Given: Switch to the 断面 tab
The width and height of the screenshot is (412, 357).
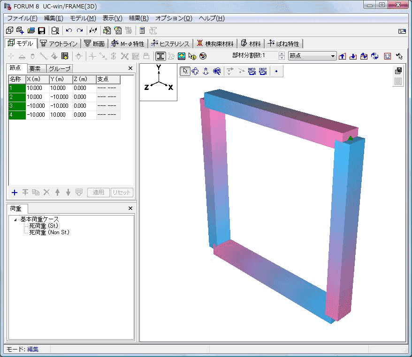Looking at the screenshot, I should [94, 44].
